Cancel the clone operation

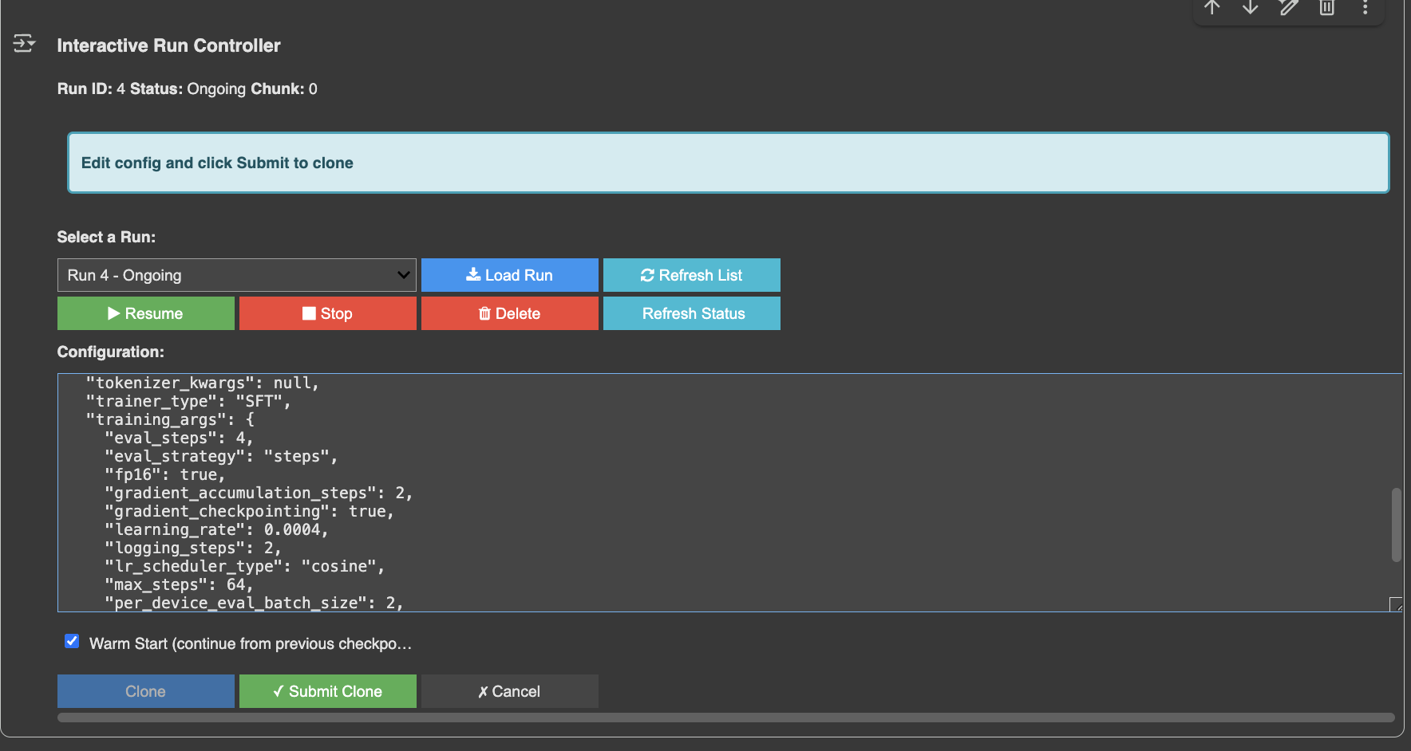pyautogui.click(x=509, y=691)
